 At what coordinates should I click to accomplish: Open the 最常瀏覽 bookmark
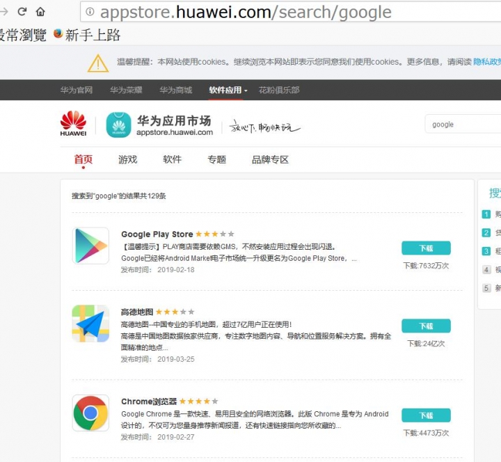coord(23,35)
